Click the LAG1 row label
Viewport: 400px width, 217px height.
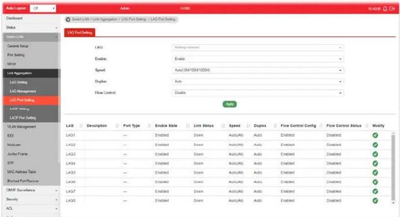tap(70, 135)
